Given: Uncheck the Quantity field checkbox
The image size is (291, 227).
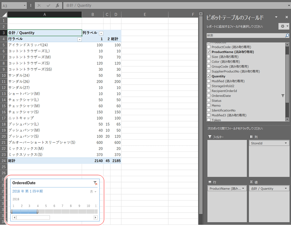Looking at the screenshot, I should tap(209, 76).
